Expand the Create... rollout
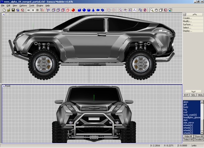The height and width of the screenshot is (148, 204). [187, 18]
